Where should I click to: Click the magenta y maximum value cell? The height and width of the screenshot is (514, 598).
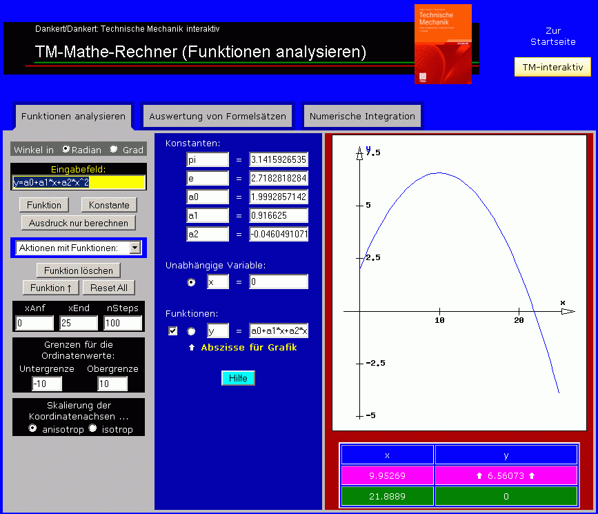click(x=506, y=475)
